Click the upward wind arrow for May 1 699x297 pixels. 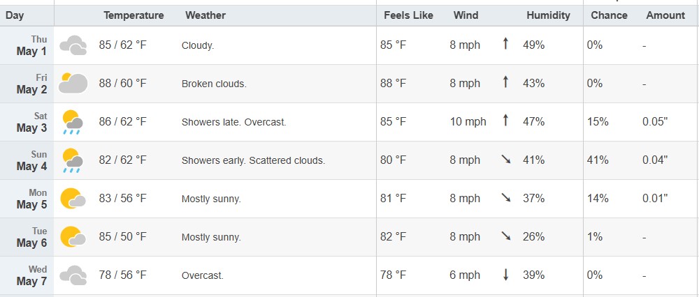(x=505, y=43)
